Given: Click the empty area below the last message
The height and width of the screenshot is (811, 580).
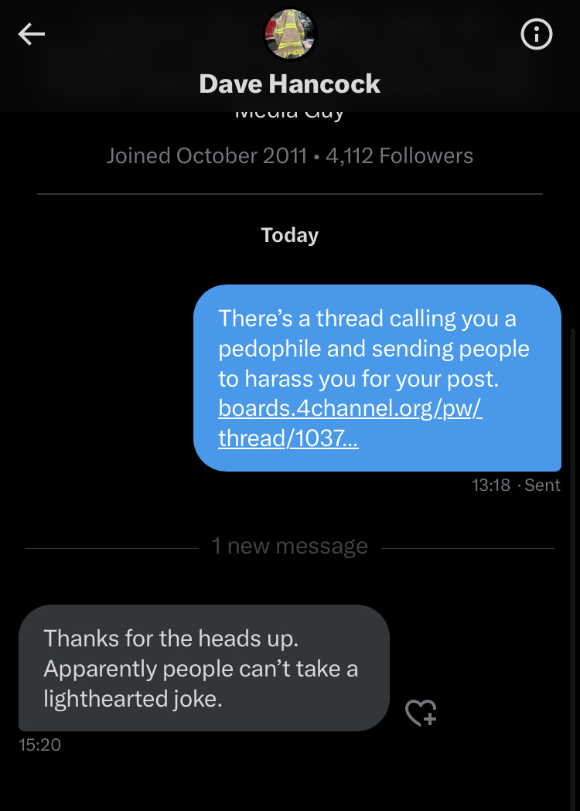Looking at the screenshot, I should [290, 781].
